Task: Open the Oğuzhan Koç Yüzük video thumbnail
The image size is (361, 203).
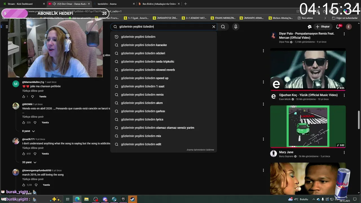Action: coord(308,69)
